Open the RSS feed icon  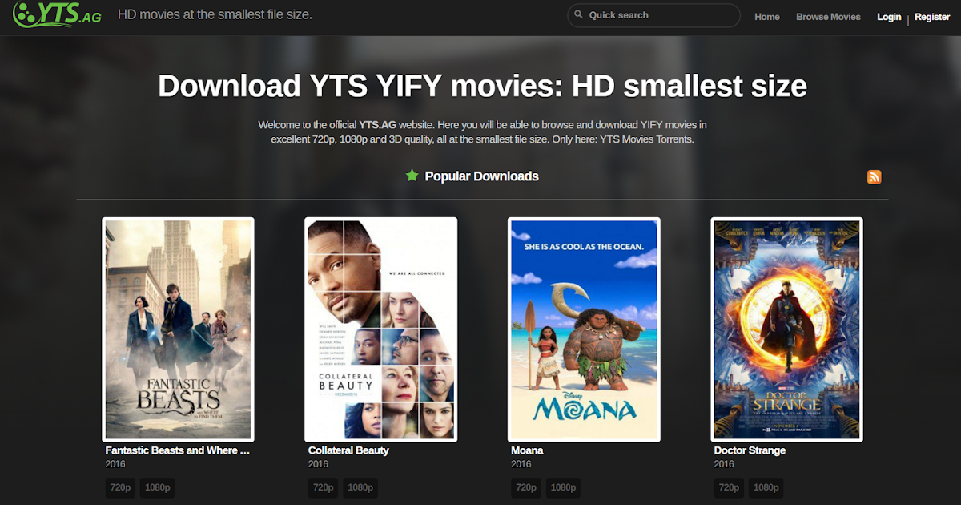(x=875, y=177)
